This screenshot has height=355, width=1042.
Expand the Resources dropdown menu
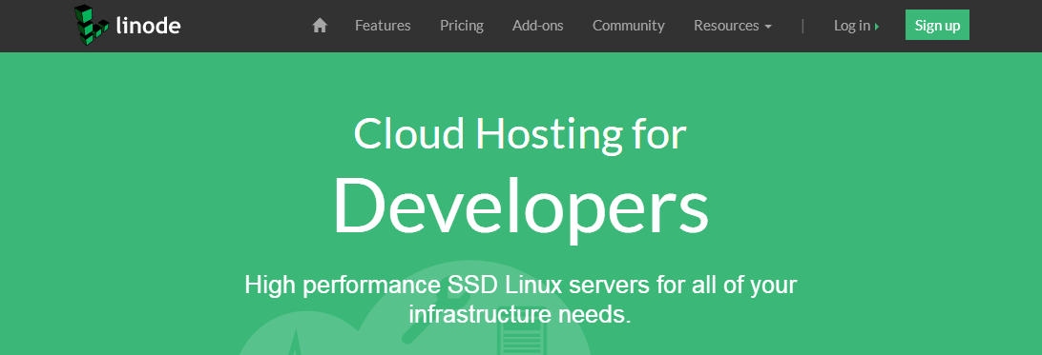point(733,26)
